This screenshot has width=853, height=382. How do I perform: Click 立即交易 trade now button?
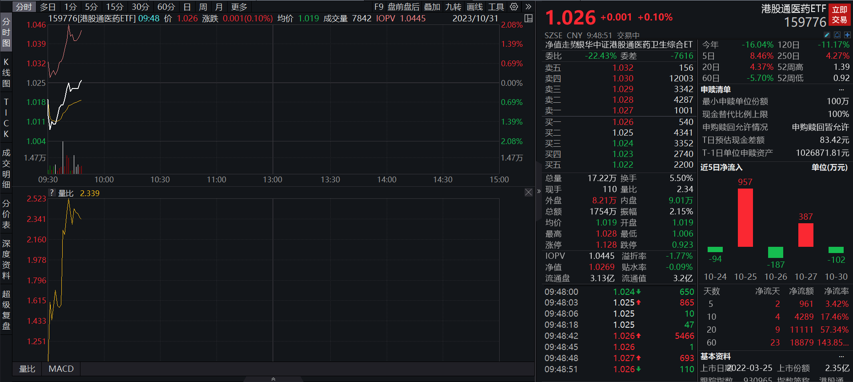click(840, 15)
